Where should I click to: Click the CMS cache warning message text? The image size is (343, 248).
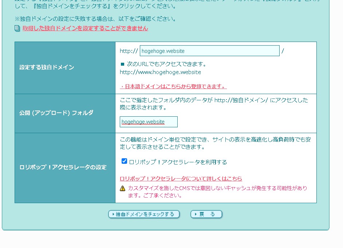coord(217,192)
